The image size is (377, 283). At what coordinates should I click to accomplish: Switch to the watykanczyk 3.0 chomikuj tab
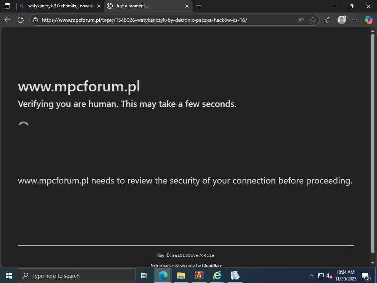point(60,6)
